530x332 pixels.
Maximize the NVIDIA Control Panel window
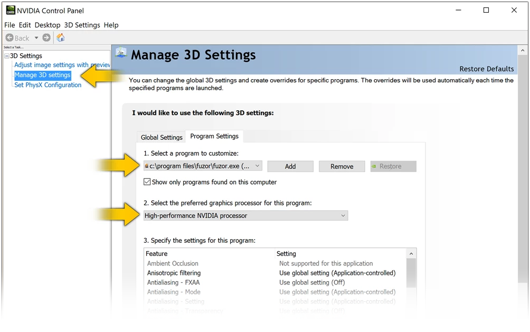coord(486,10)
